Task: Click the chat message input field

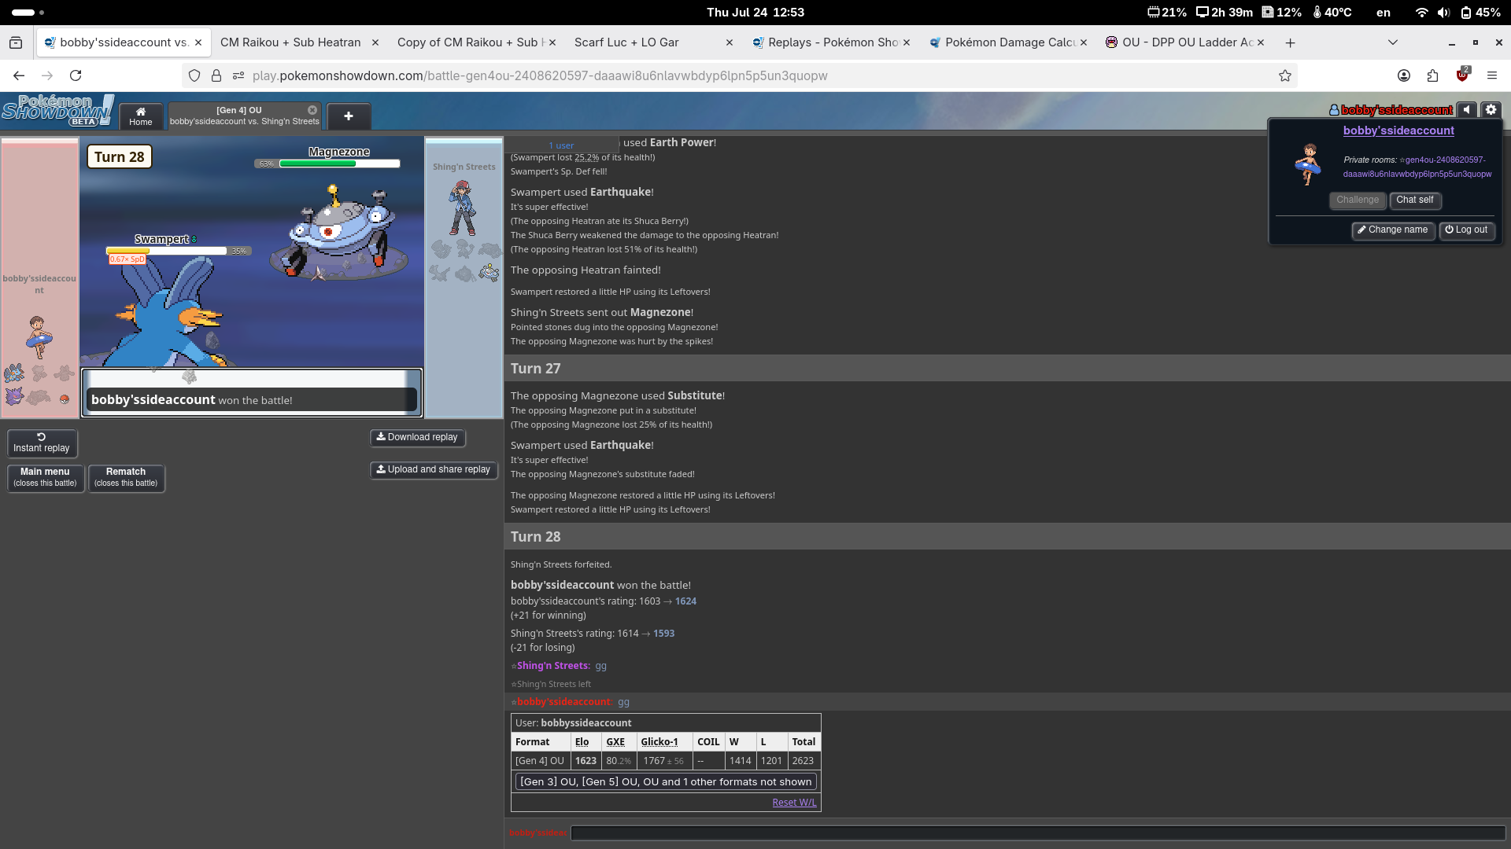Action: click(1037, 832)
